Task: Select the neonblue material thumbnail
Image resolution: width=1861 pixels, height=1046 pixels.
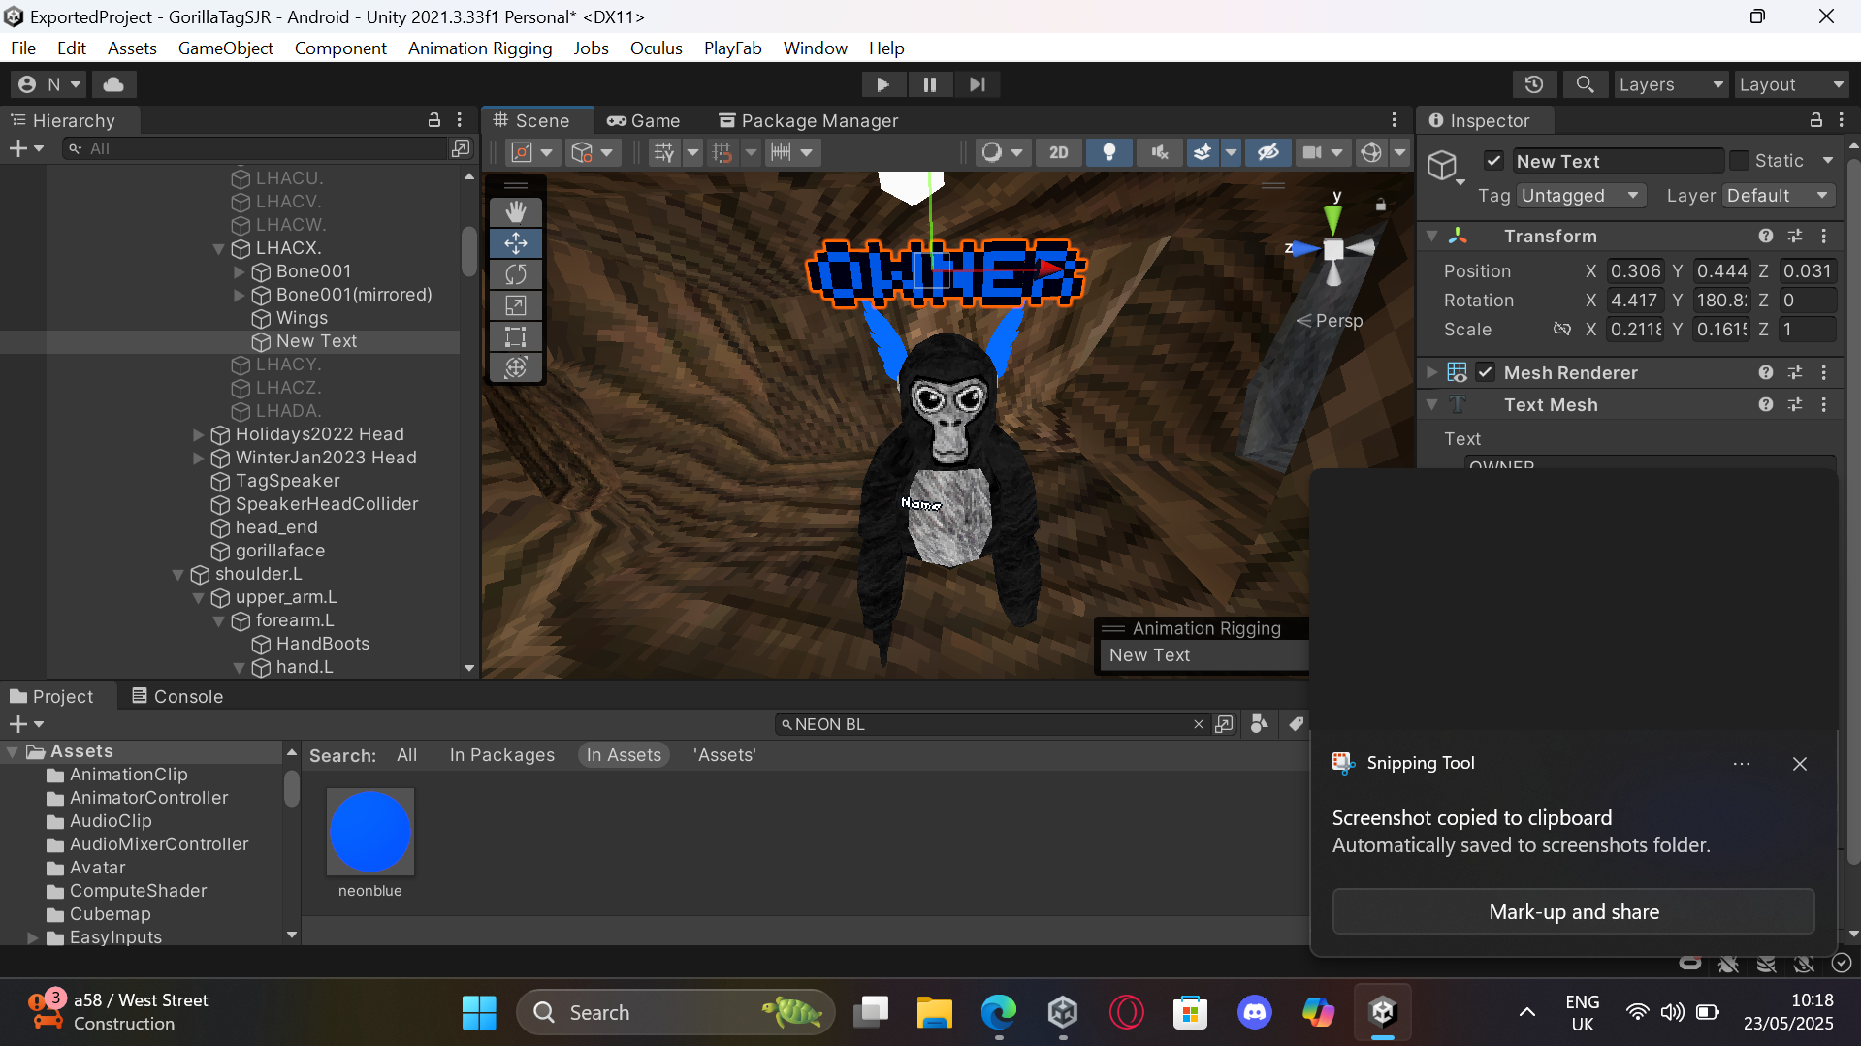Action: pyautogui.click(x=370, y=832)
